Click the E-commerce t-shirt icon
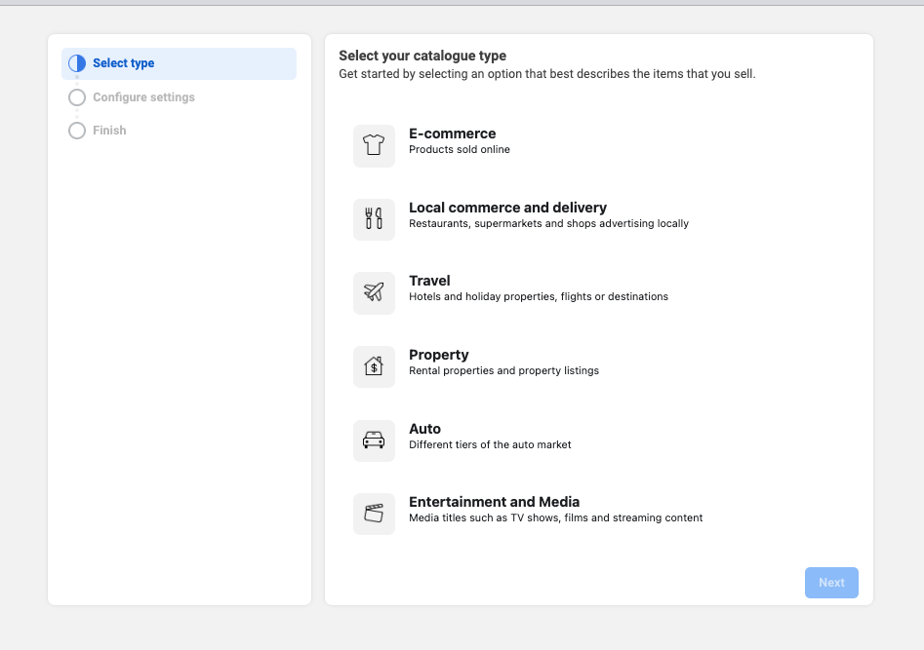The width and height of the screenshot is (924, 650). [x=374, y=146]
